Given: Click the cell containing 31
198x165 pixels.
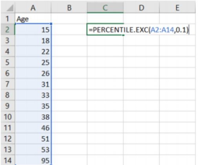Looking at the screenshot, I should (x=33, y=84).
